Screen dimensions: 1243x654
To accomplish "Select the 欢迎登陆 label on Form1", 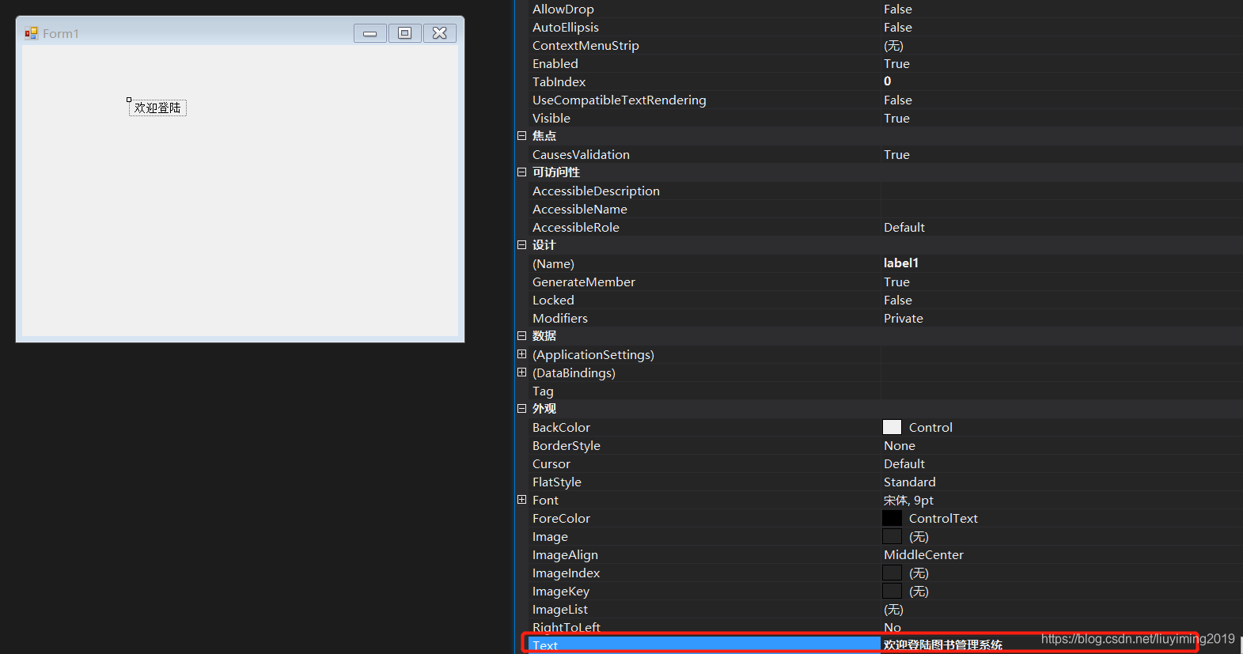I will (x=157, y=108).
